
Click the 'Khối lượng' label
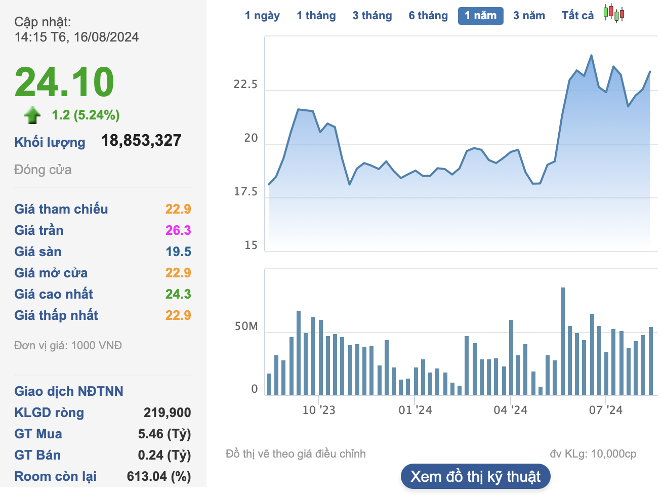tap(50, 142)
